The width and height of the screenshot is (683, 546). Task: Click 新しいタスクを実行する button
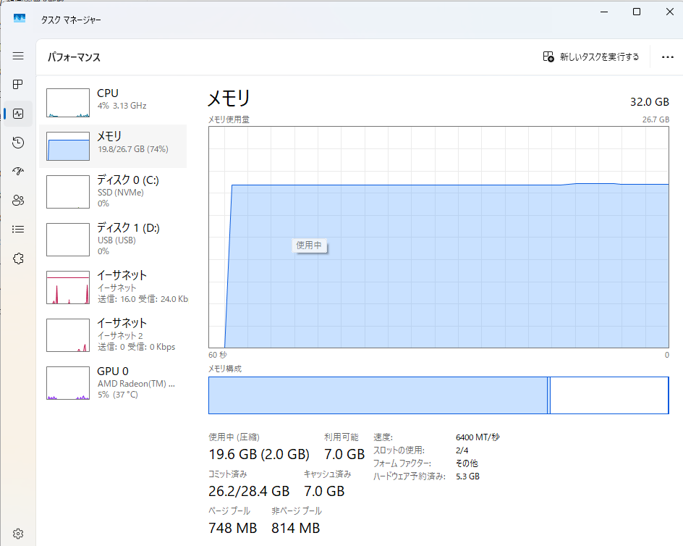[590, 56]
